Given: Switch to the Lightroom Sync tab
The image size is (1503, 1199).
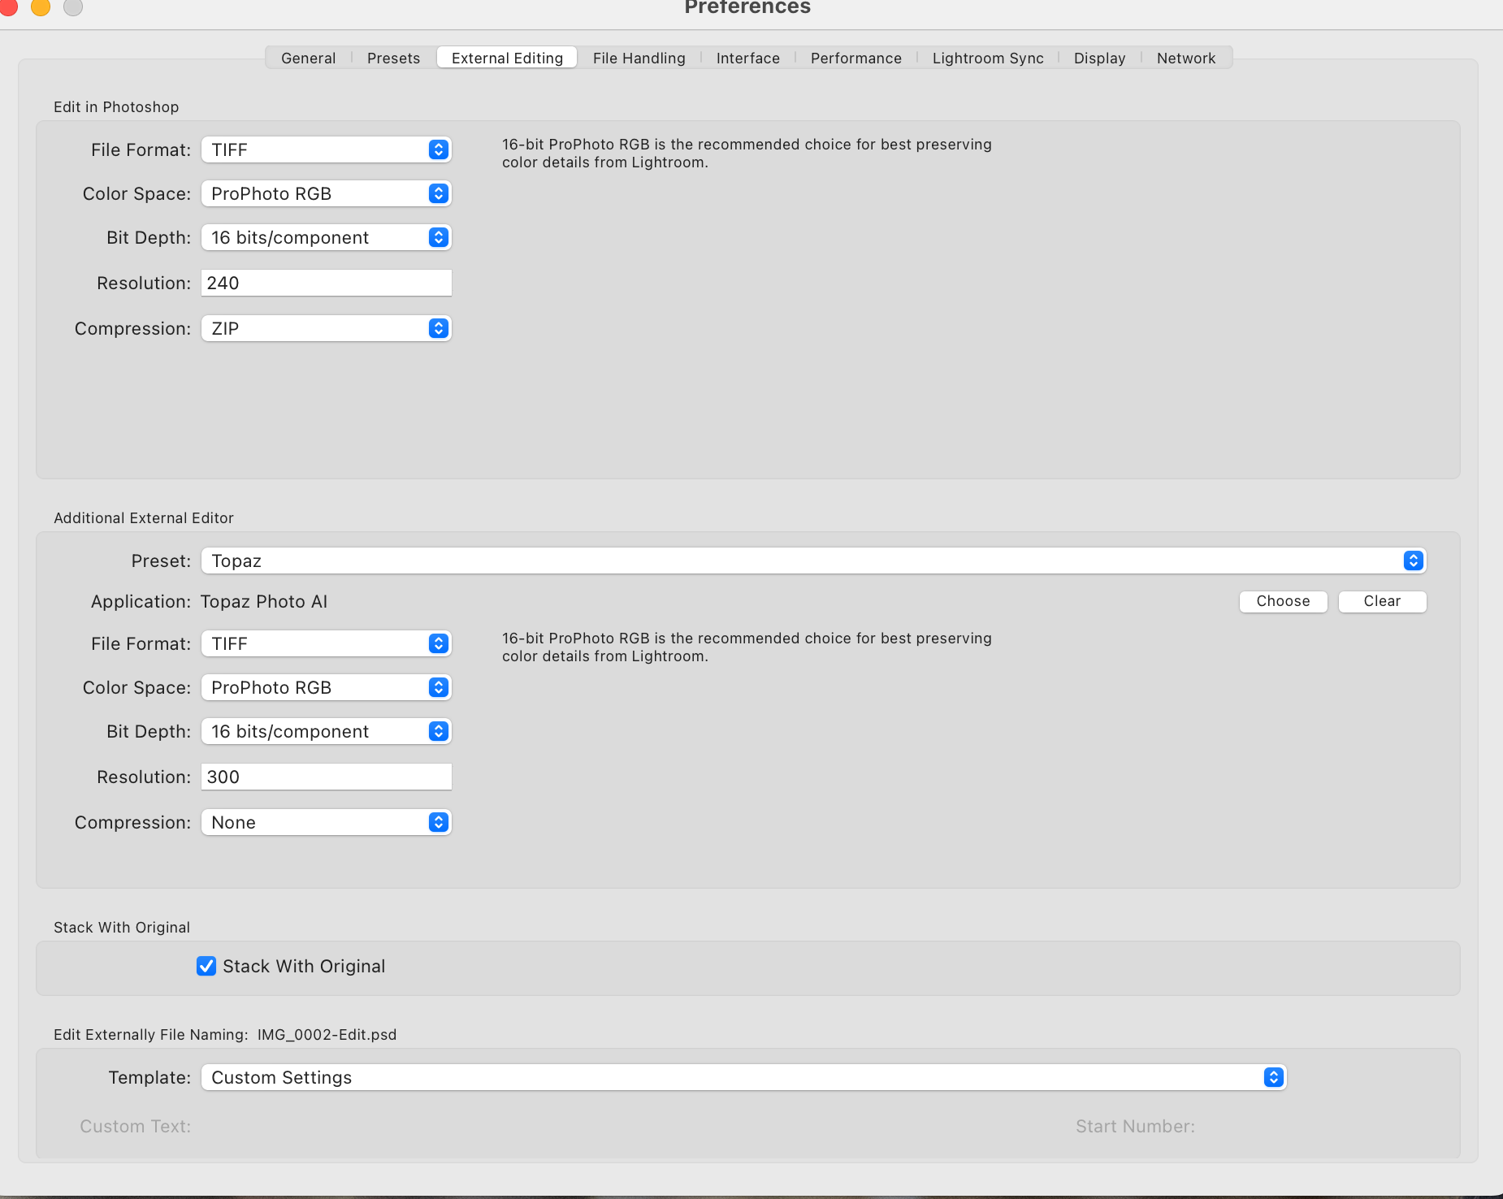Looking at the screenshot, I should point(987,58).
